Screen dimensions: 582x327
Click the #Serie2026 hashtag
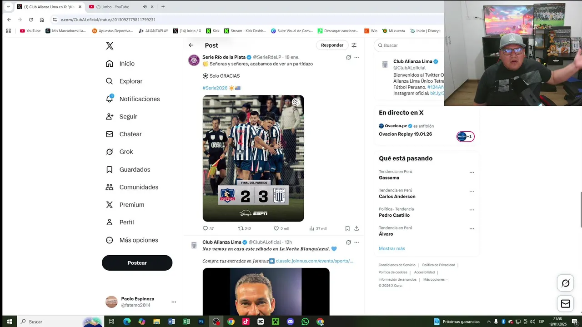pyautogui.click(x=215, y=88)
